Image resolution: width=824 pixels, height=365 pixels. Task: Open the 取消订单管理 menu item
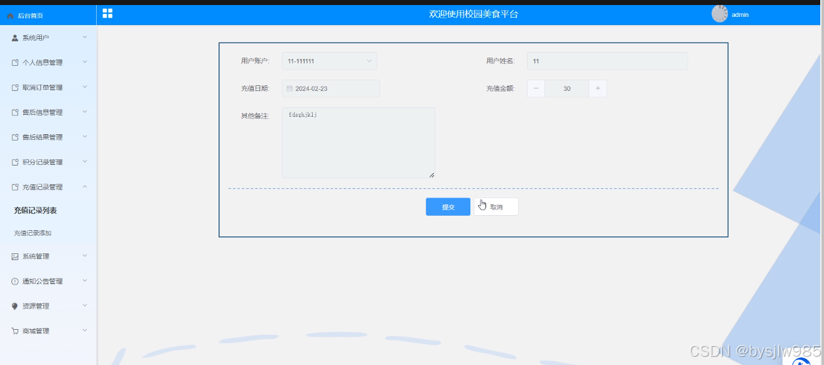click(x=48, y=88)
